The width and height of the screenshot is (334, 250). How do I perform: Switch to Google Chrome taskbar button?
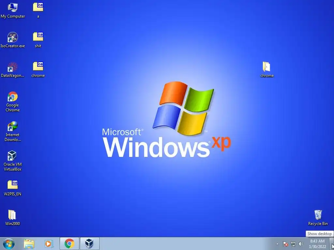[x=69, y=243]
